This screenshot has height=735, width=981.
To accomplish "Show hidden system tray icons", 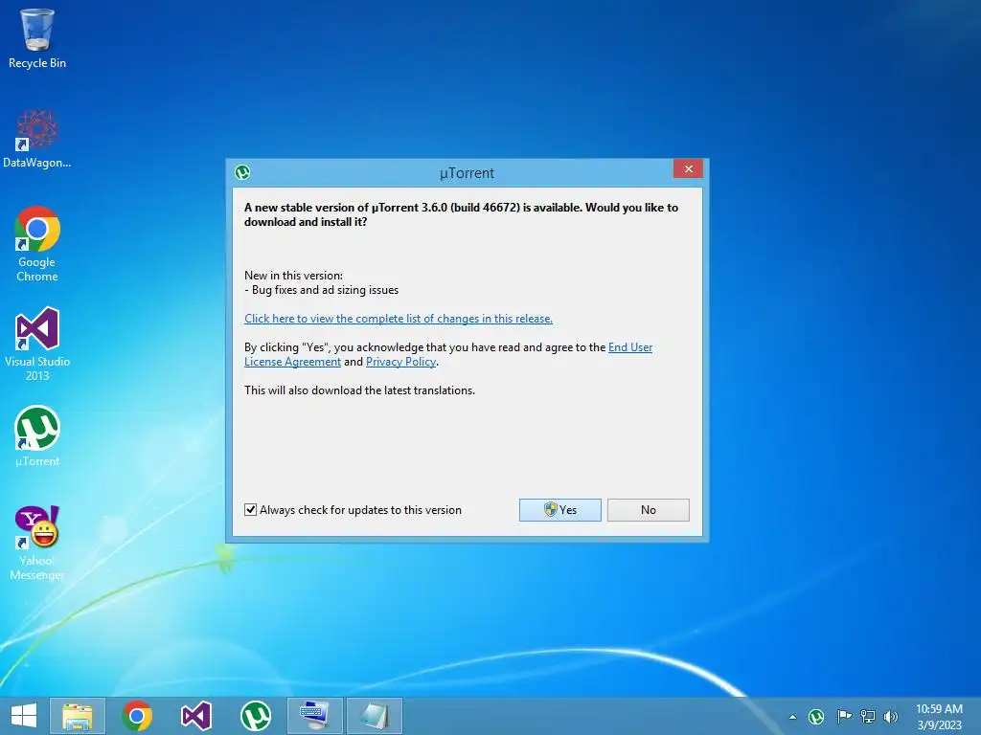I will pyautogui.click(x=792, y=717).
